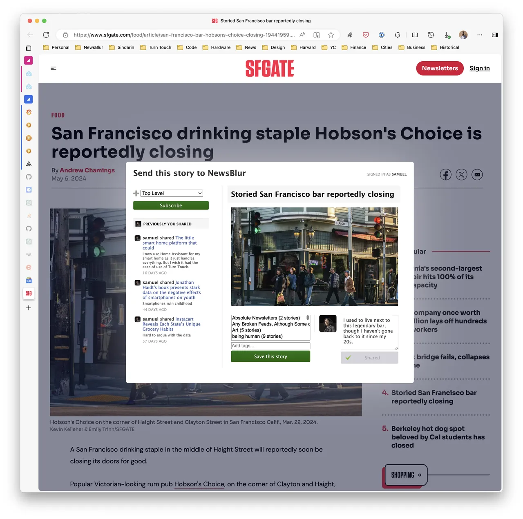Image resolution: width=523 pixels, height=519 pixels.
Task: Open shared story 'The little smart home platform'
Action: [x=170, y=243]
